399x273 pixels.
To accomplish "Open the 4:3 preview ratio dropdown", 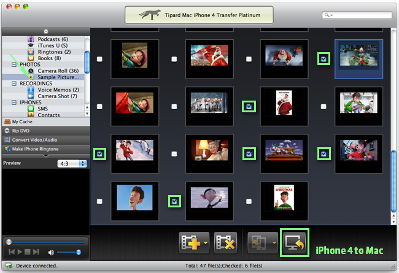I will pos(72,163).
